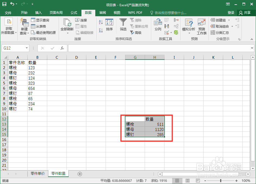
Task: Click Remove Duplicates icon
Action: (166, 26)
